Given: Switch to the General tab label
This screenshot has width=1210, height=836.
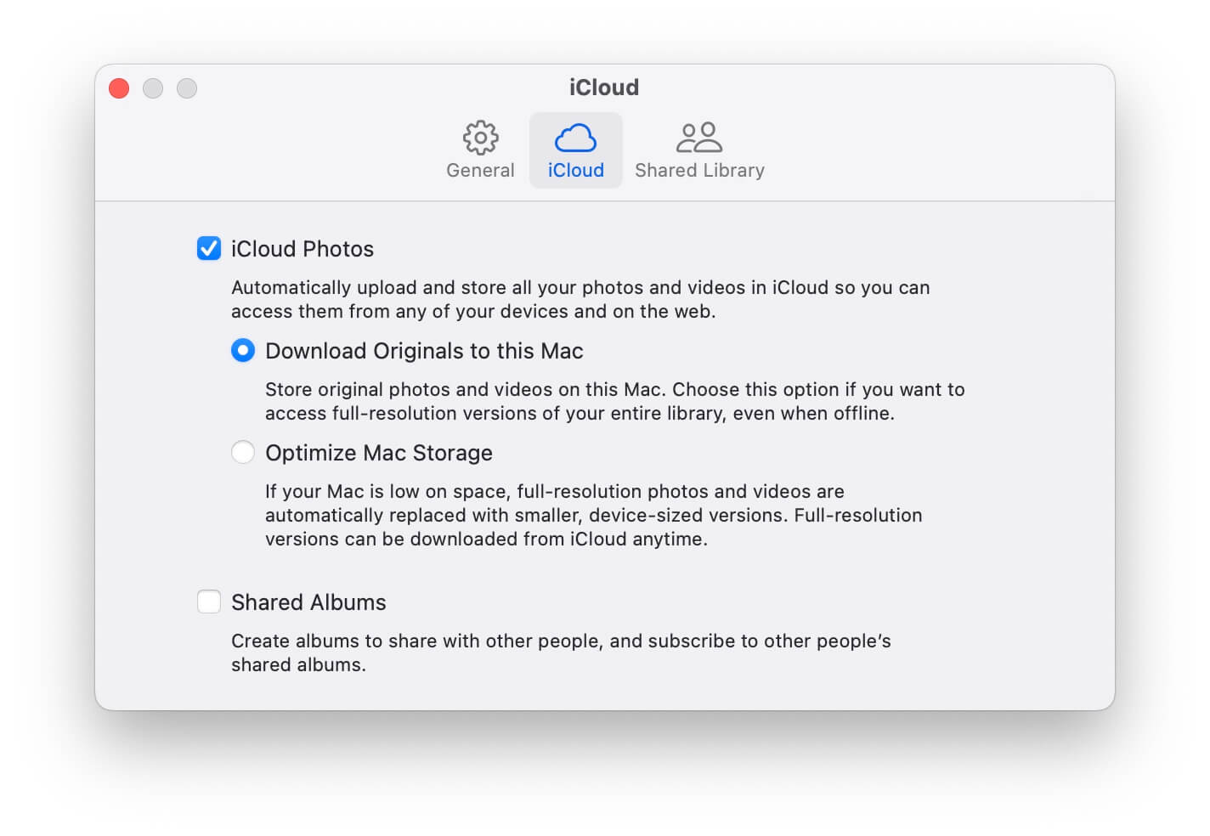Looking at the screenshot, I should (480, 170).
